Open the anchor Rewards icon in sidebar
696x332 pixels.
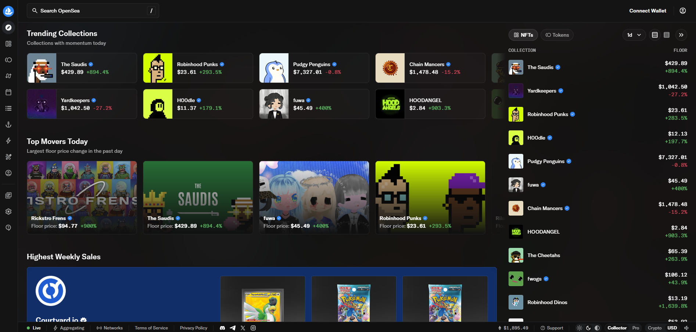coord(8,124)
